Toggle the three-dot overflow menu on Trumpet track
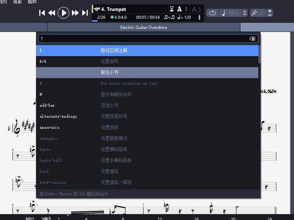 tap(186, 8)
